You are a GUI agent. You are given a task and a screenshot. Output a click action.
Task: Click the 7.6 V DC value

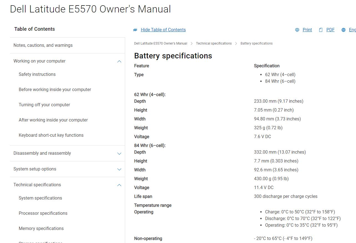point(262,137)
